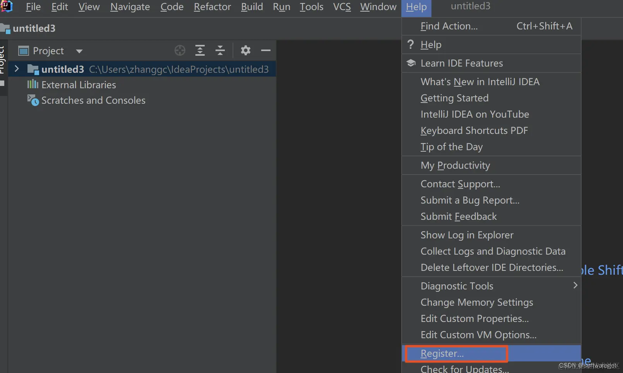The height and width of the screenshot is (373, 623).
Task: Open the VCS menu
Action: tap(342, 7)
